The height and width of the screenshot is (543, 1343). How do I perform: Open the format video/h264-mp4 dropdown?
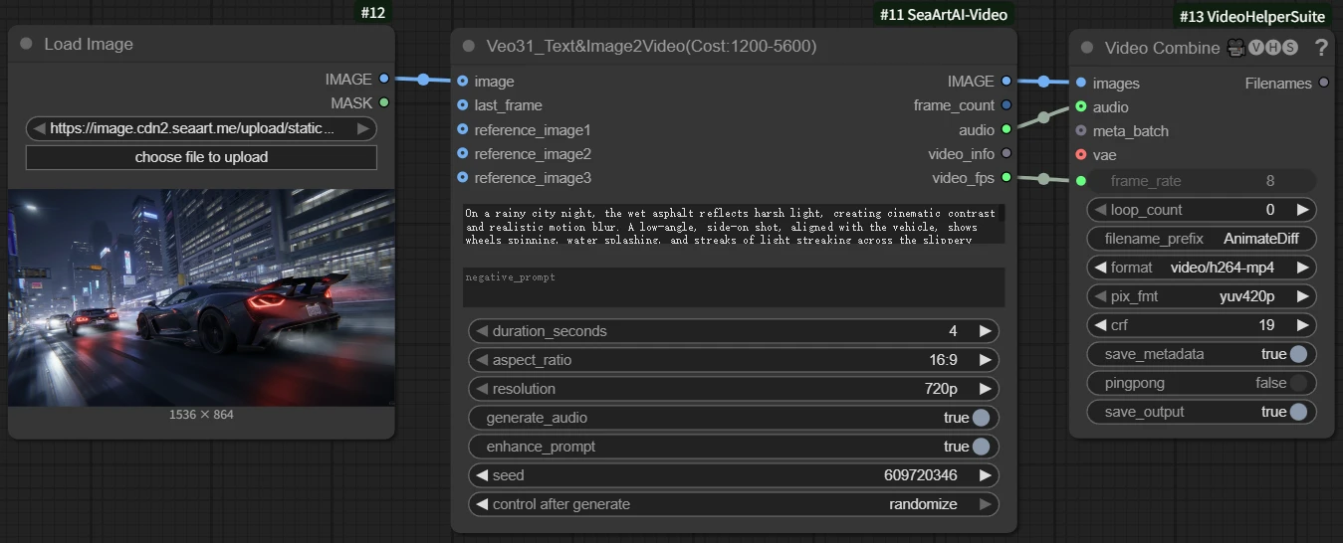[x=1201, y=268]
